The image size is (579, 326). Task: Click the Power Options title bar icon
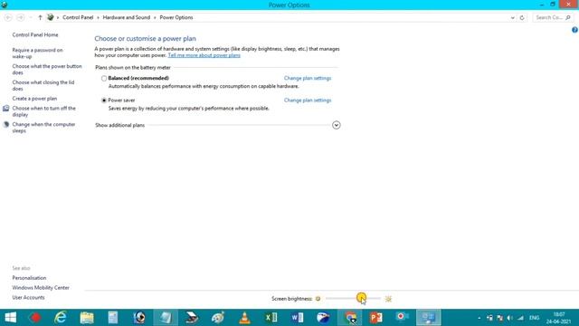5,5
